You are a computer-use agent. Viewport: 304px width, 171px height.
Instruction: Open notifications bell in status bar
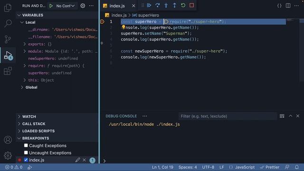pos(297,167)
